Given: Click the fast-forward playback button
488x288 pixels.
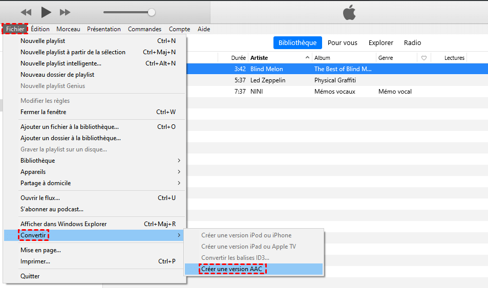Looking at the screenshot, I should pos(65,12).
